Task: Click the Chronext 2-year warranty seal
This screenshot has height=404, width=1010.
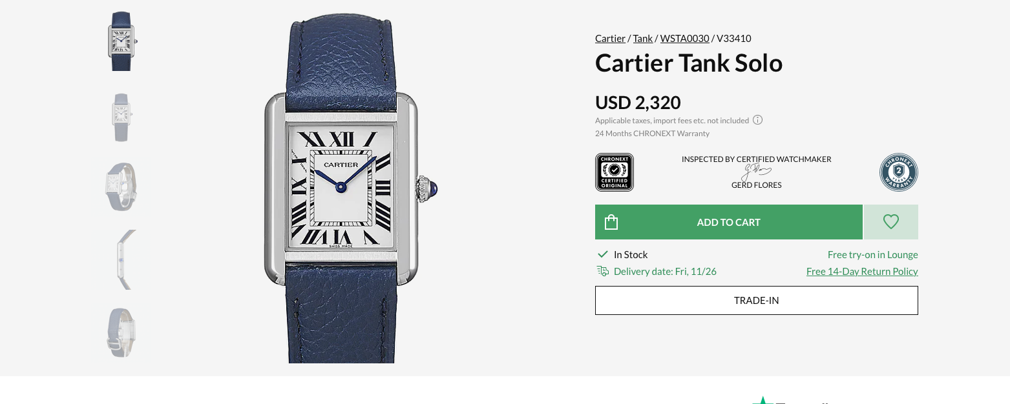Action: 899,172
